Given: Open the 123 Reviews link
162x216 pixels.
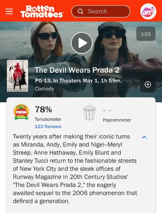Looking at the screenshot, I should point(48,126).
